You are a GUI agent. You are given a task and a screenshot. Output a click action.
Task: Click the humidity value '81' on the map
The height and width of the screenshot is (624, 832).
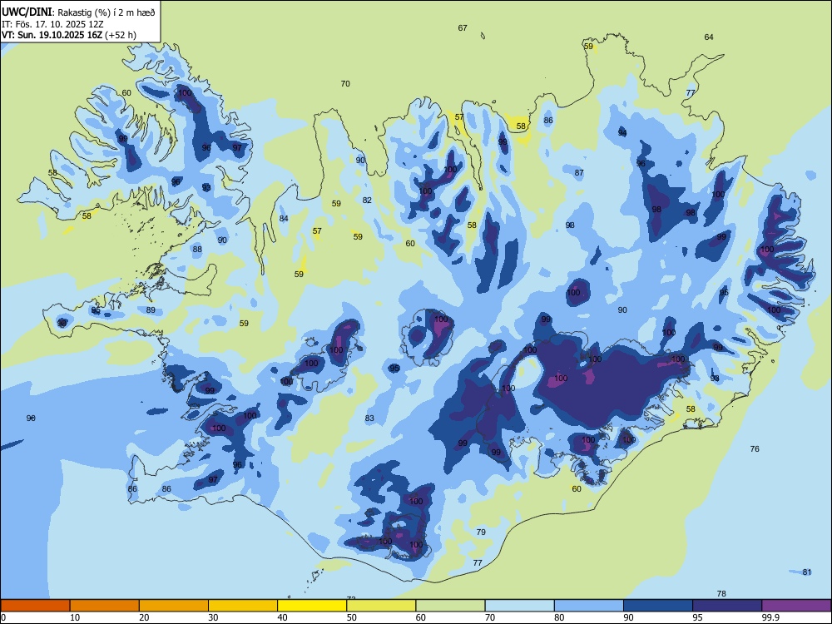coord(807,572)
